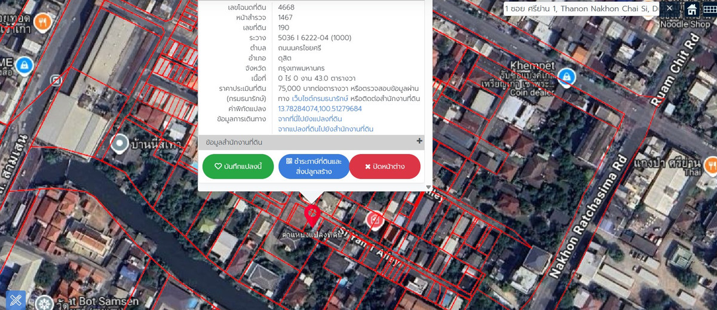Viewport: 717px width, 310px height.
Task: Open the measurement tool at bottom left
Action: click(x=16, y=300)
